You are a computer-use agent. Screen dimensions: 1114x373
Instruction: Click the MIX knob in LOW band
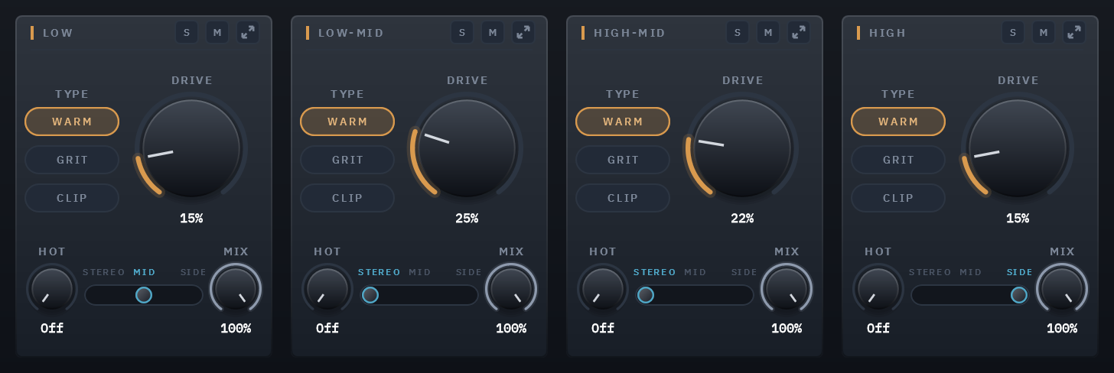236,289
